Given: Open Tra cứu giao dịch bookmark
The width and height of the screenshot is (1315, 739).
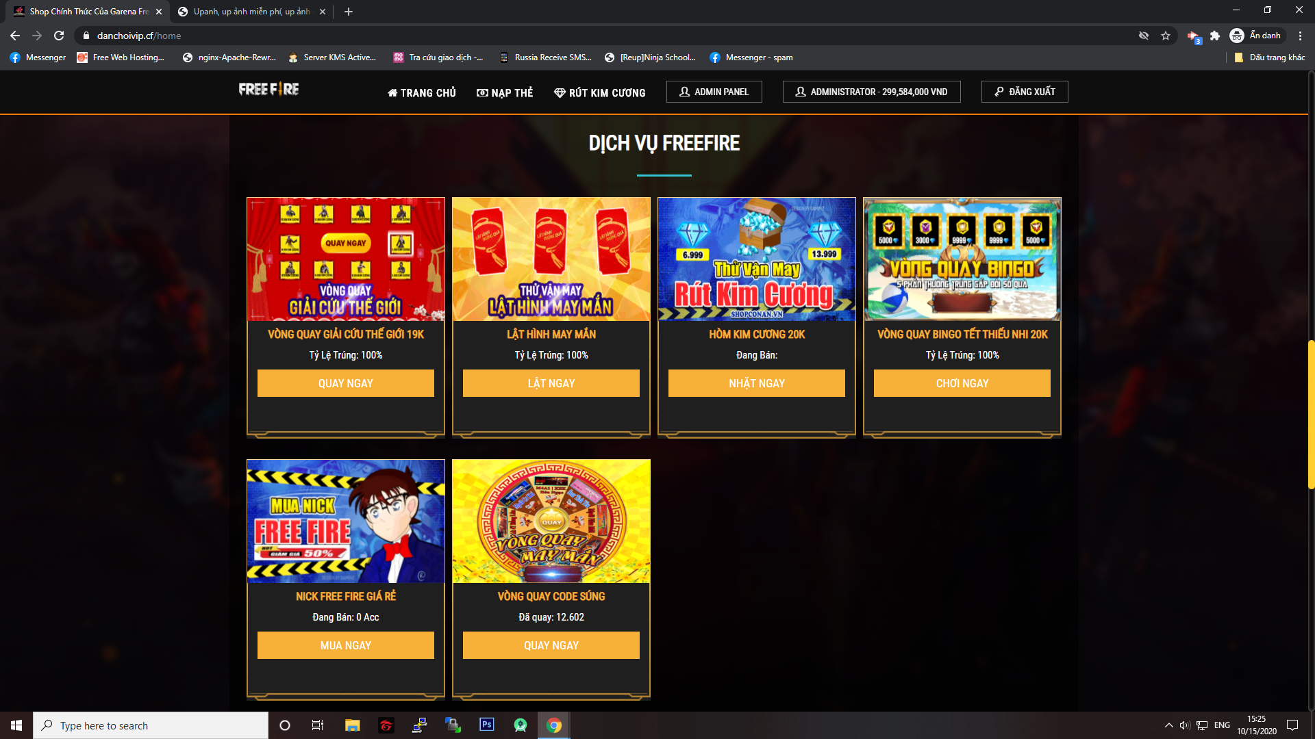Looking at the screenshot, I should 438,57.
